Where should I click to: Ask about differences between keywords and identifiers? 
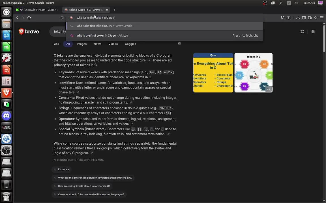point(93,178)
